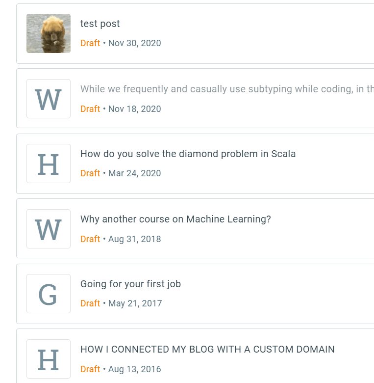The image size is (374, 383).
Task: Click the May 21, 2017 date
Action: coord(135,303)
